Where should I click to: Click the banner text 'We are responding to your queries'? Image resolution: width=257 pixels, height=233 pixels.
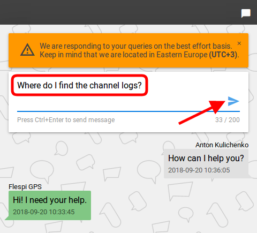[x=96, y=46]
